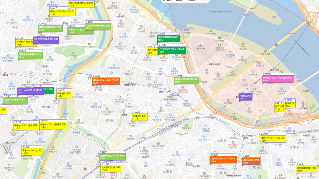Open the CM병원 hospital icon
Screen dimensions: 319x179
click(x=161, y=109)
